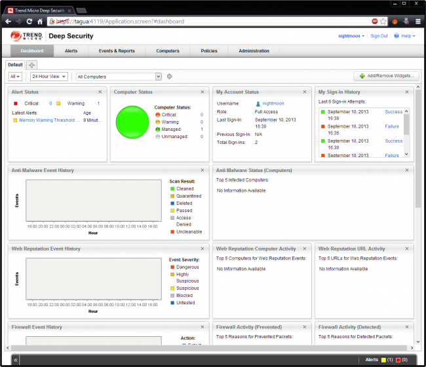
Task: Click the horizontal scrollbar left arrow
Action: (8, 348)
